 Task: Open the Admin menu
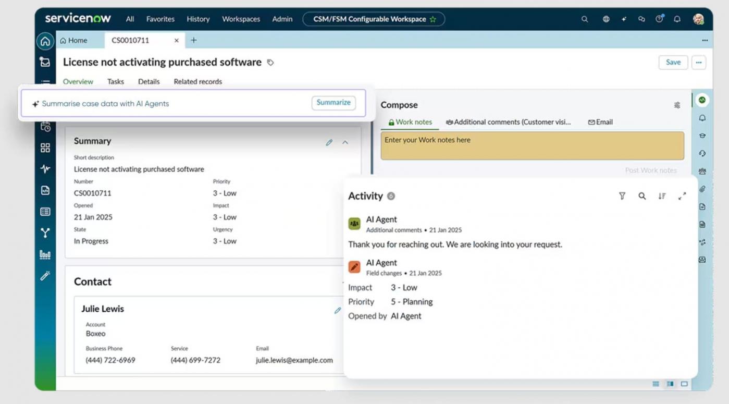[x=282, y=19]
